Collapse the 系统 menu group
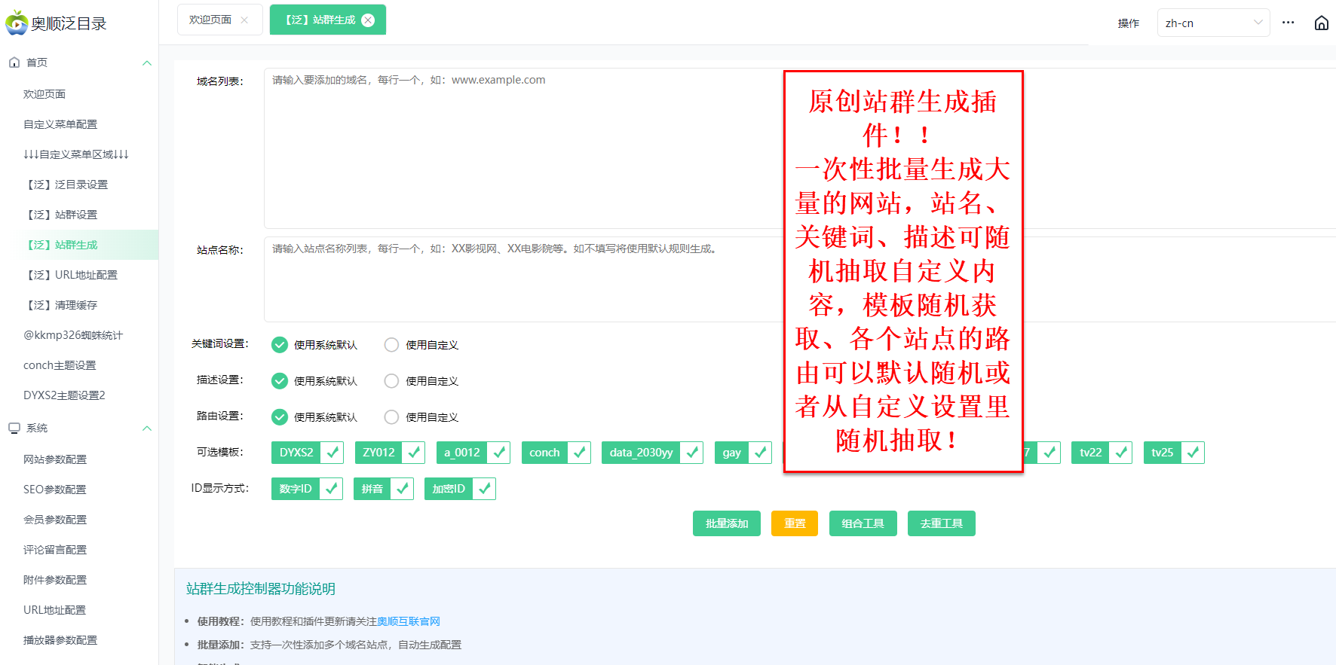This screenshot has height=665, width=1336. coord(147,429)
